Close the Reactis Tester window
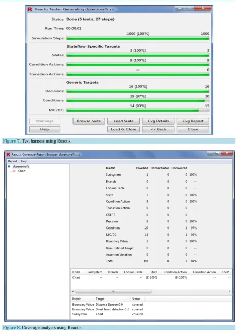The width and height of the screenshot is (236, 334). [203, 8]
